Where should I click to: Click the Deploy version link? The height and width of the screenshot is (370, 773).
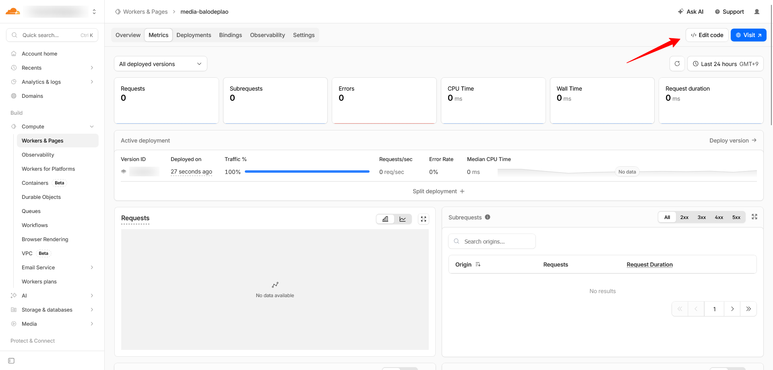click(x=732, y=141)
